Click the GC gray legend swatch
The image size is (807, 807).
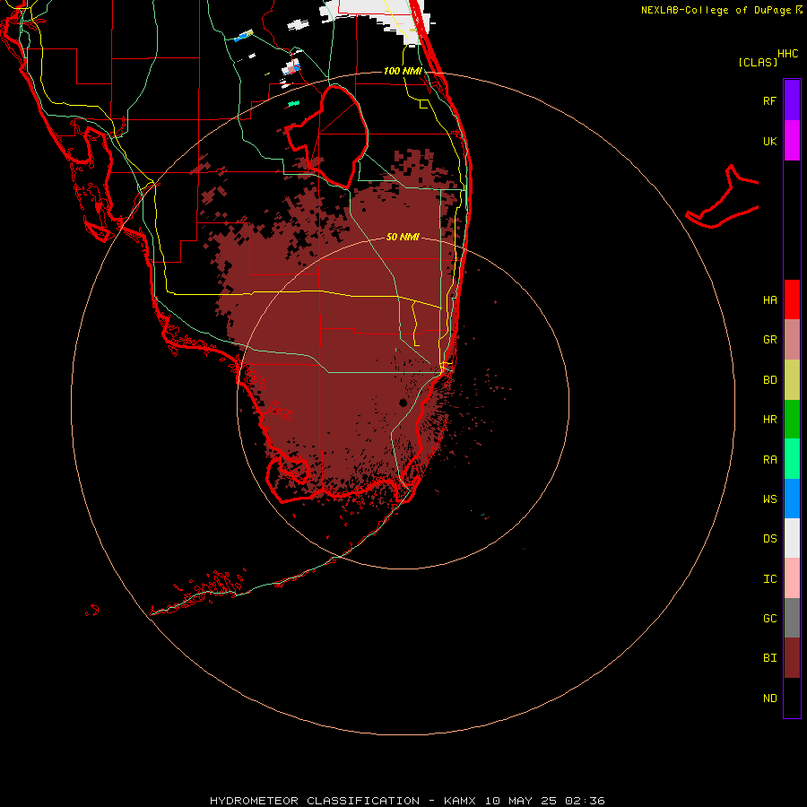pos(792,618)
